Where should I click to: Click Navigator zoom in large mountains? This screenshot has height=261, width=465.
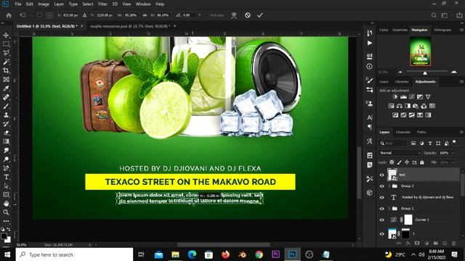click(453, 72)
